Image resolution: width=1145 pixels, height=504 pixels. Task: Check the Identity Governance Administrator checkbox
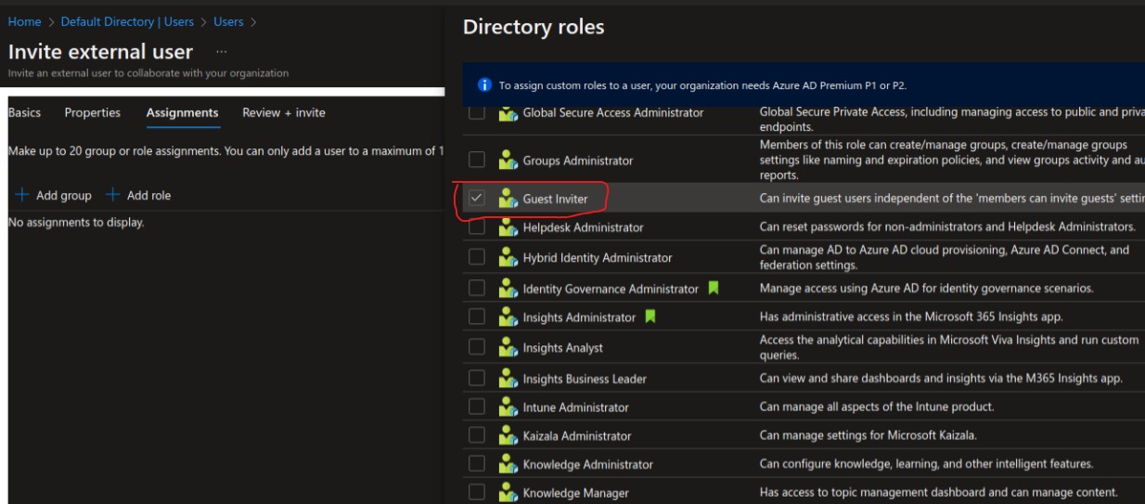point(477,289)
